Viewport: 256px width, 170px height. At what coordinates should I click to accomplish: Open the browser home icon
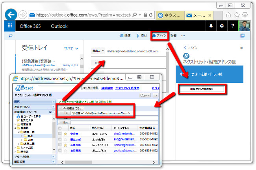click(228, 15)
